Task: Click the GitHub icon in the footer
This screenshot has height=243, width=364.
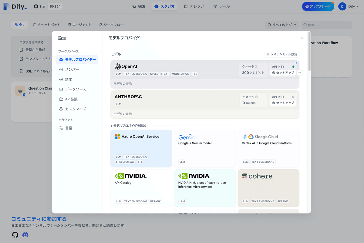Action: tap(15, 235)
